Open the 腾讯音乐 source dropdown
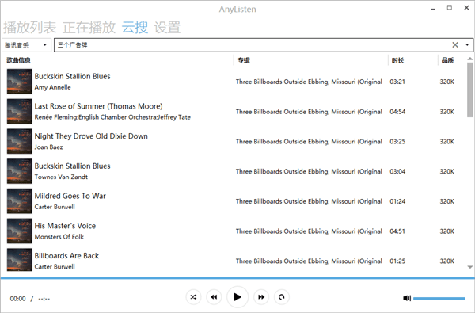This screenshot has height=313, width=475. click(27, 45)
